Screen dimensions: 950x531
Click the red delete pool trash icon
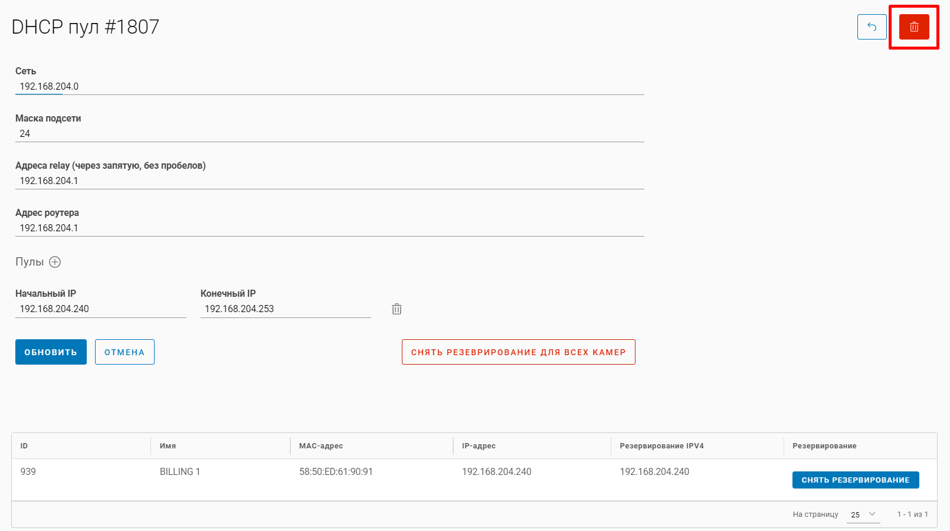pyautogui.click(x=914, y=27)
